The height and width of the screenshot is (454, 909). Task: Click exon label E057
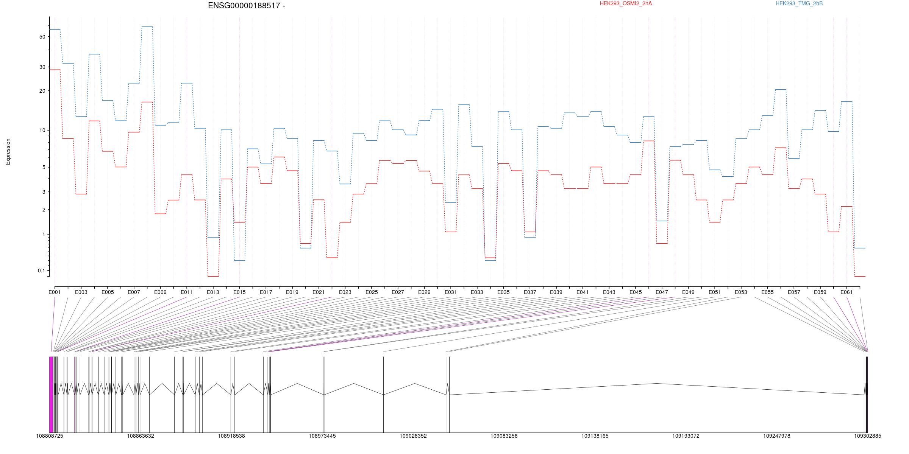(794, 292)
